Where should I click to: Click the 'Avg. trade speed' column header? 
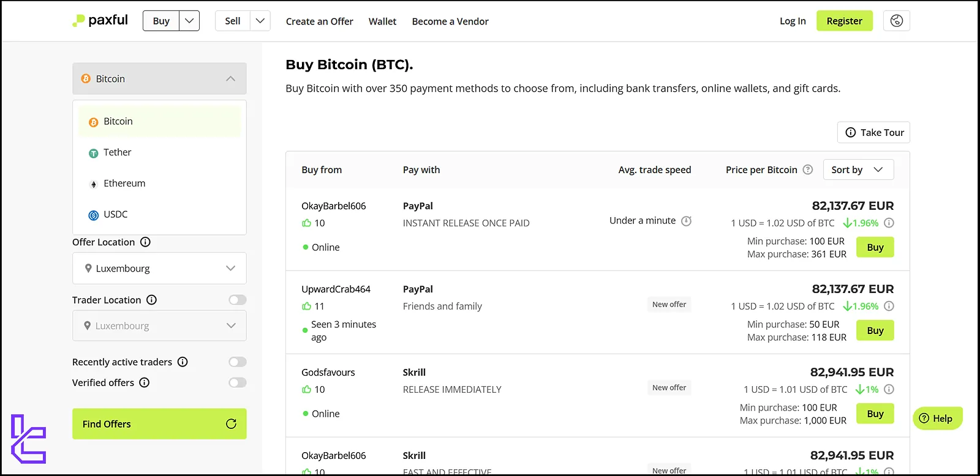(655, 169)
